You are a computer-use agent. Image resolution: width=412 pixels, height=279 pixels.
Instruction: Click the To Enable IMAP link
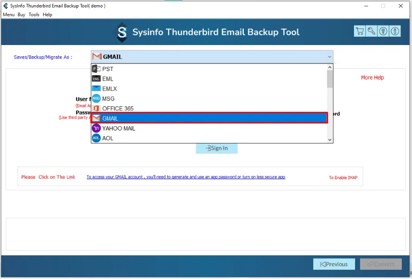click(x=343, y=178)
